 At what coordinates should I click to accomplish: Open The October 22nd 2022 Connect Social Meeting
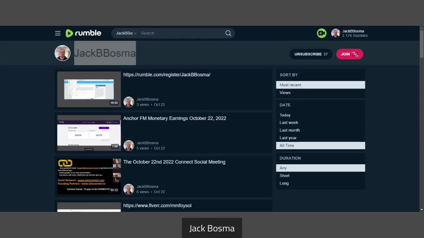pos(174,162)
